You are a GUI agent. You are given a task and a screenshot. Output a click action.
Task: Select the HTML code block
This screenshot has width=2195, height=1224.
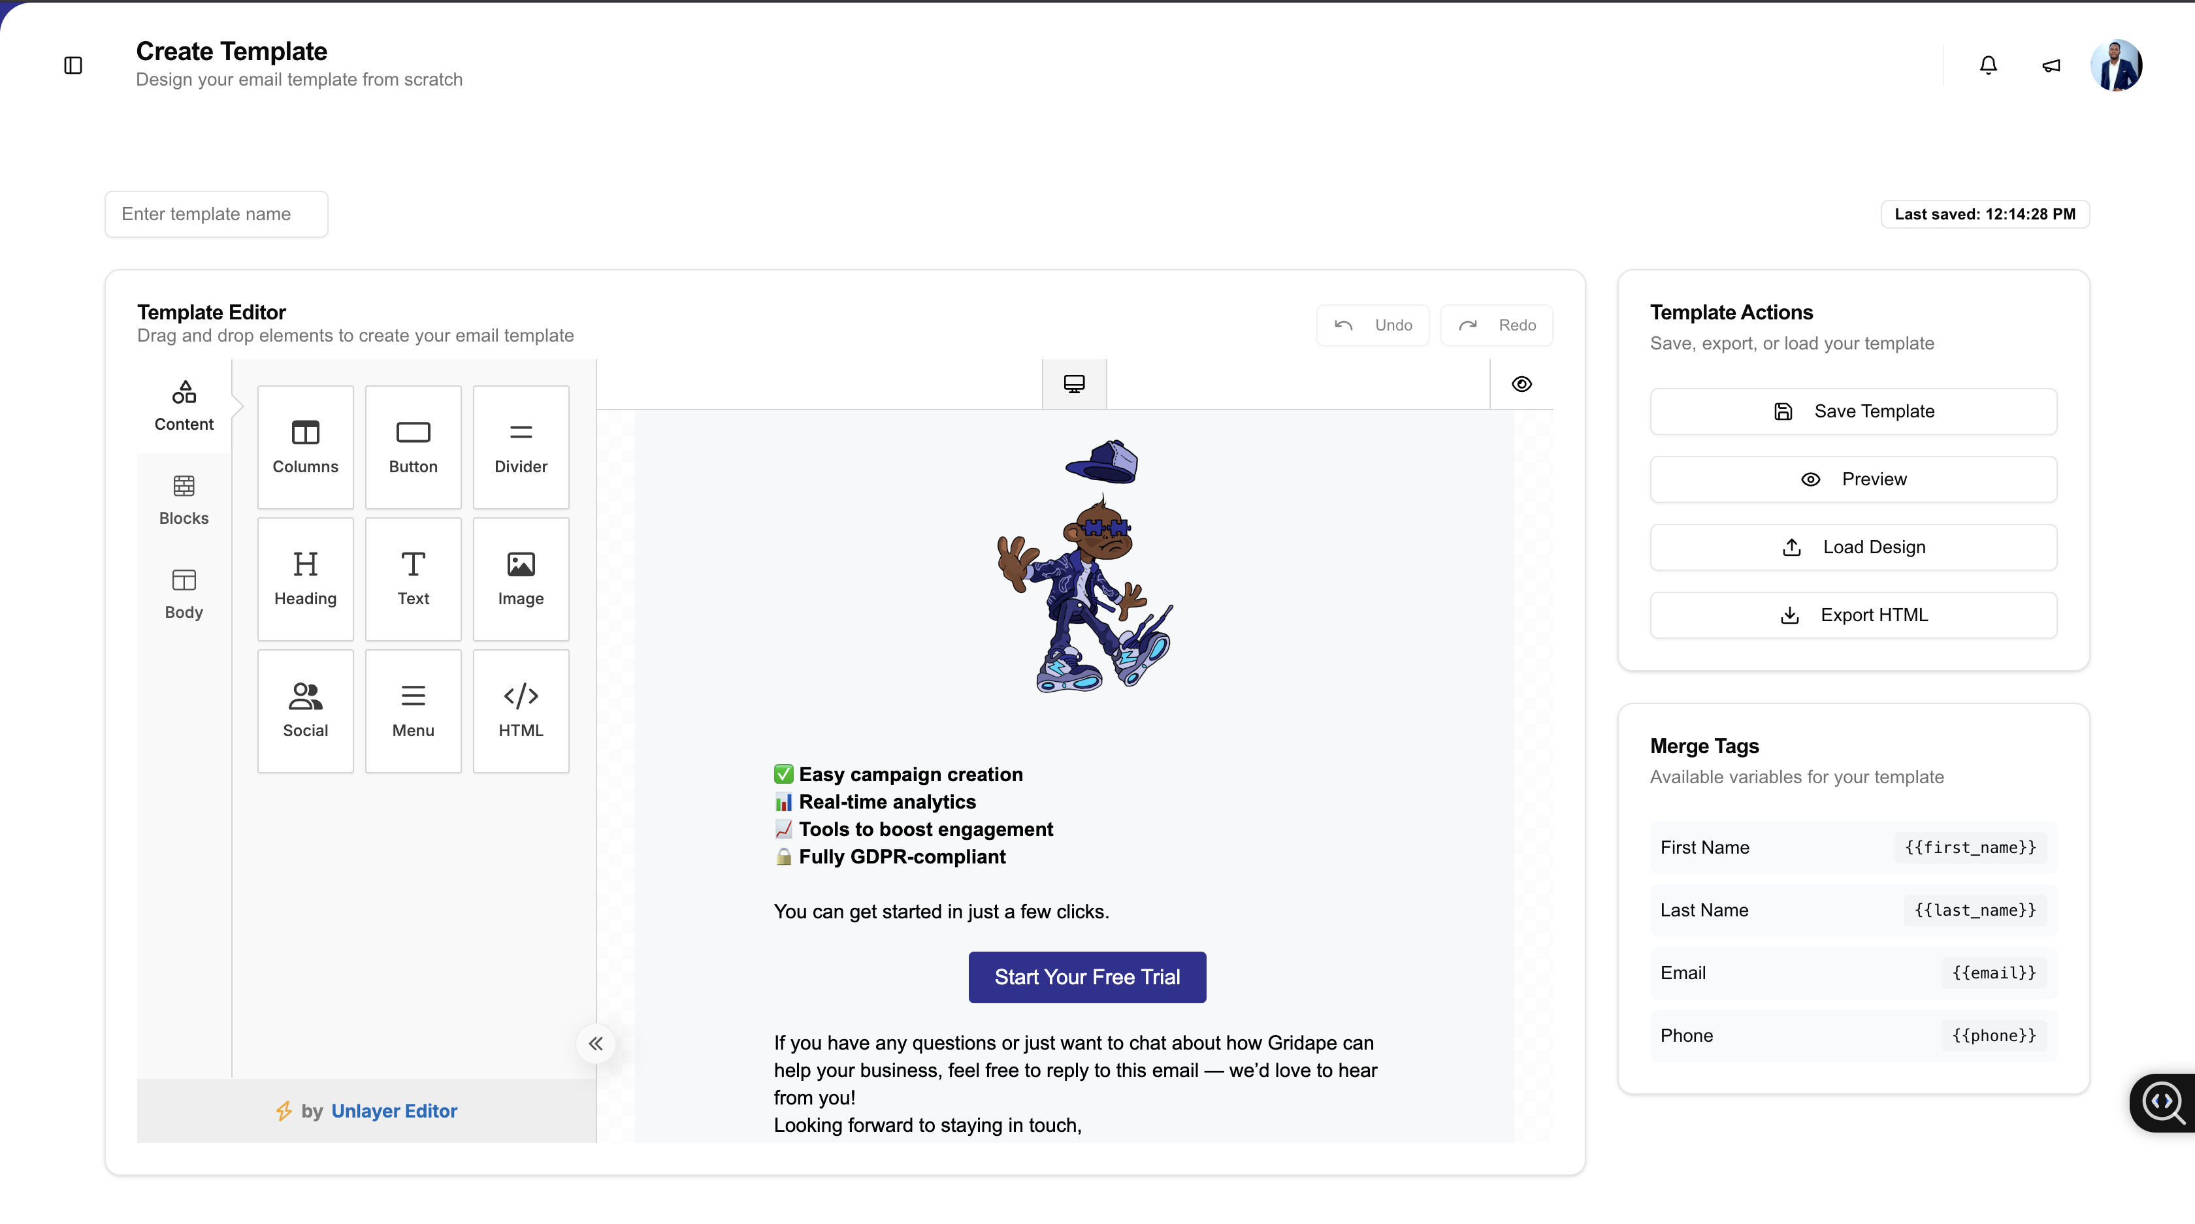click(x=521, y=711)
